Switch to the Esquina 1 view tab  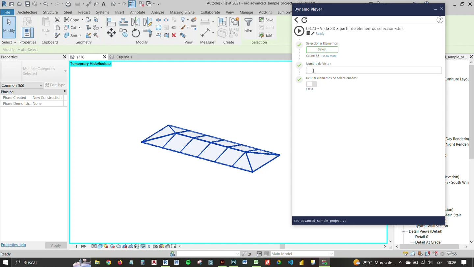(124, 57)
